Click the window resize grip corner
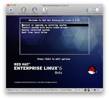This screenshot has width=109, height=100. pyautogui.click(x=102, y=90)
